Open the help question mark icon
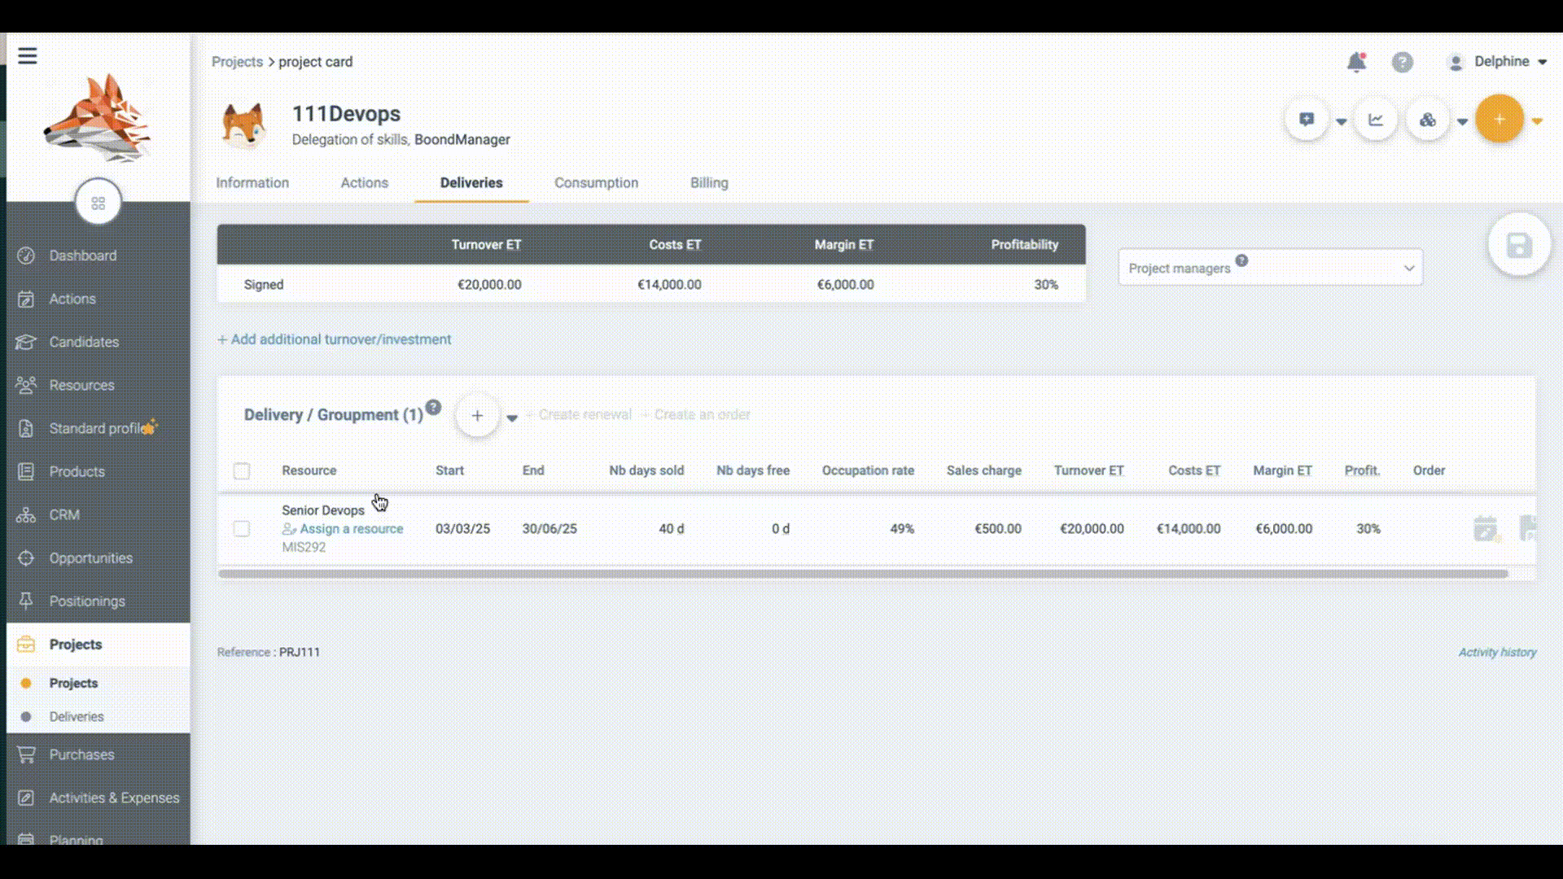The width and height of the screenshot is (1563, 879). [1402, 62]
